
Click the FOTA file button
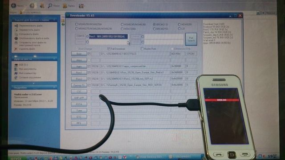pos(79,104)
